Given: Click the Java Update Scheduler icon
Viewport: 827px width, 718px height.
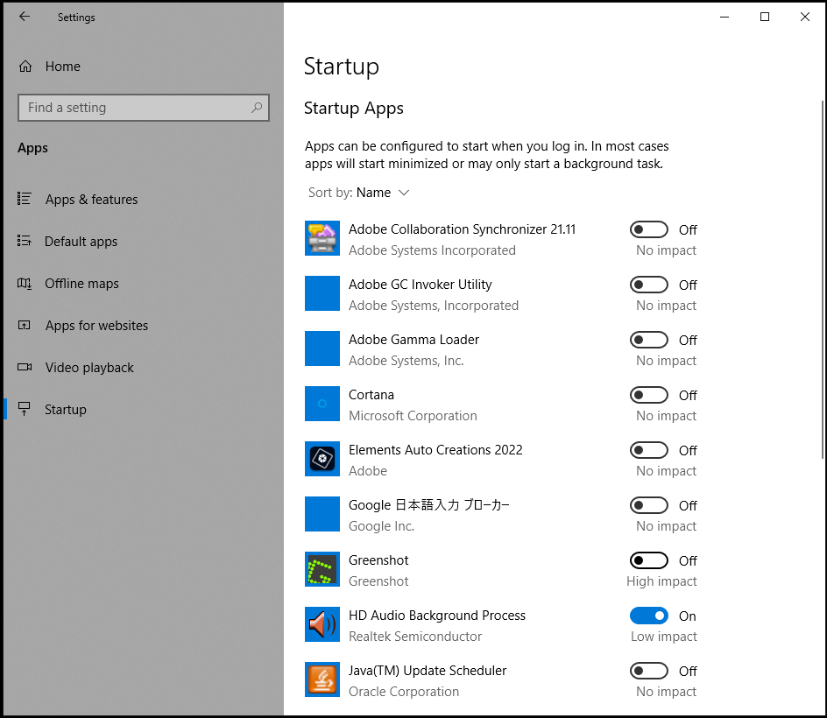Looking at the screenshot, I should (x=322, y=680).
